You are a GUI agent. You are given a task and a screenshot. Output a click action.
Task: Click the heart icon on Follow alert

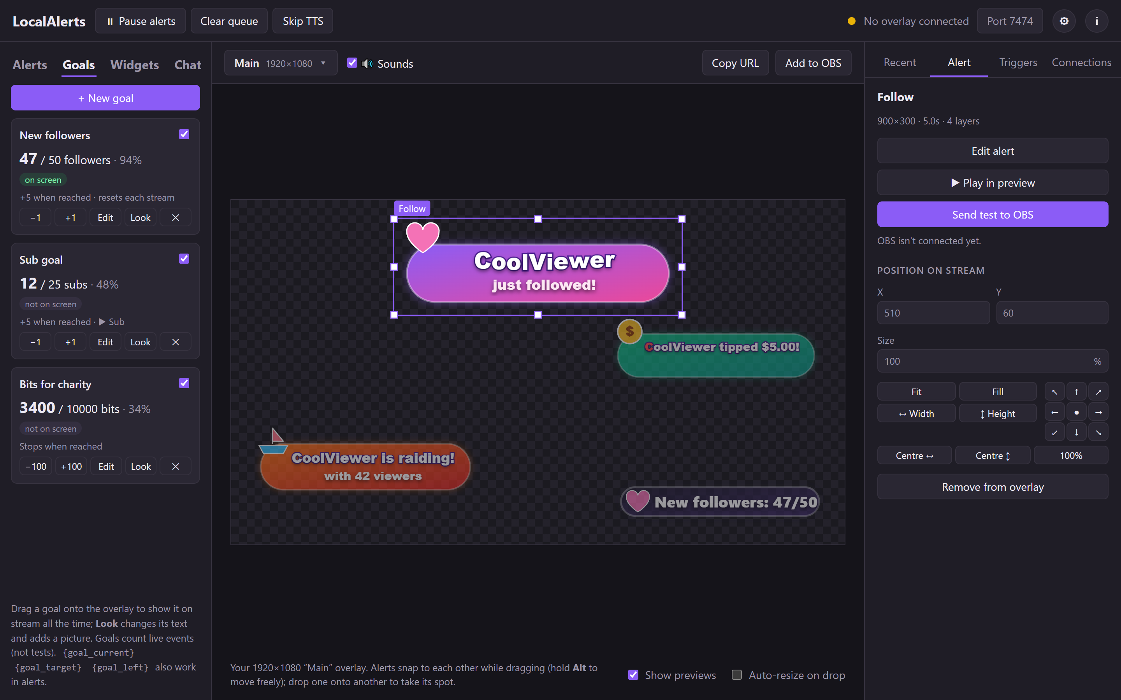[422, 237]
